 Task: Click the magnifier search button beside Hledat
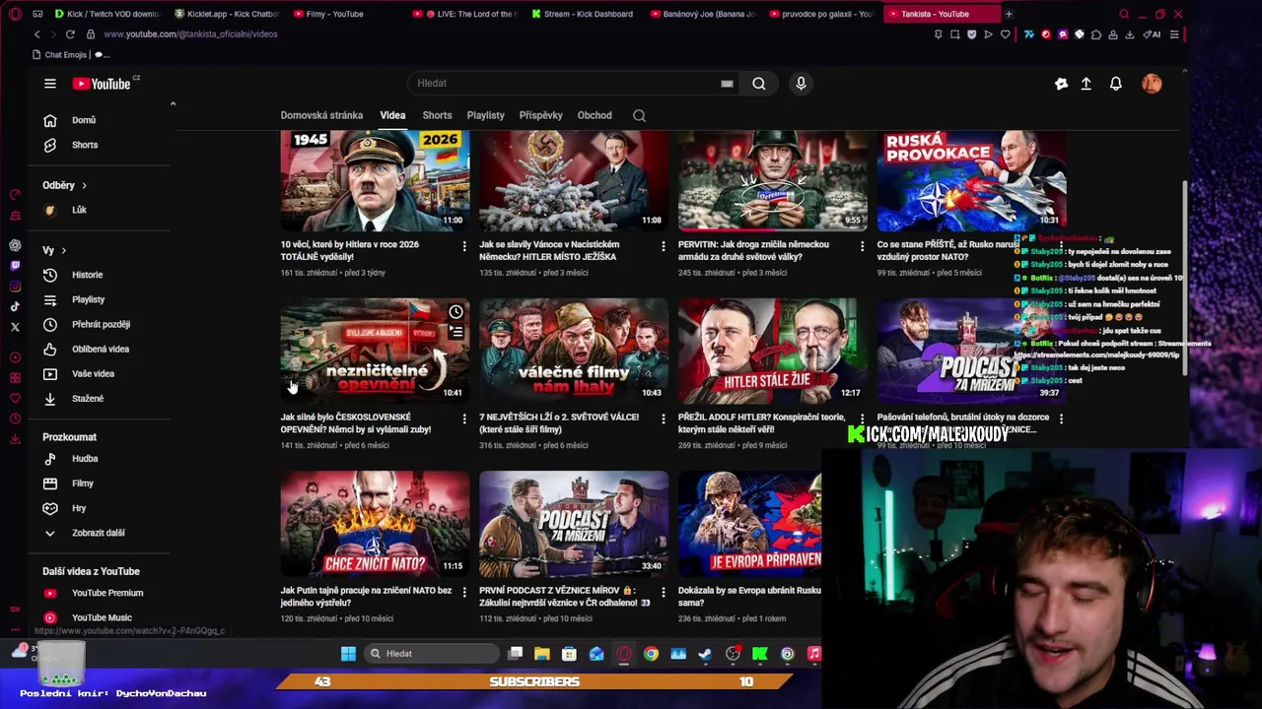(759, 84)
